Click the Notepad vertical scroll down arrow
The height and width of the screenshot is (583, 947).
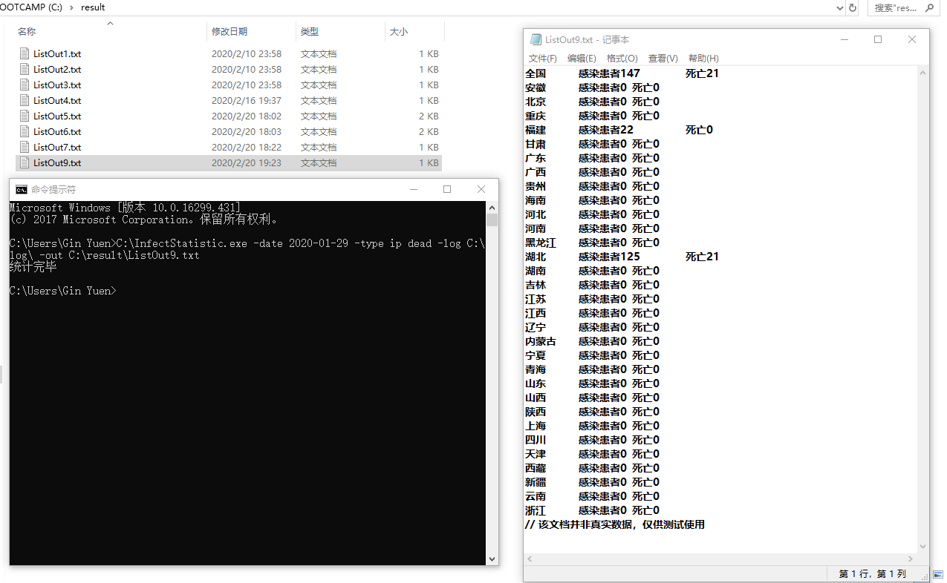pos(922,547)
